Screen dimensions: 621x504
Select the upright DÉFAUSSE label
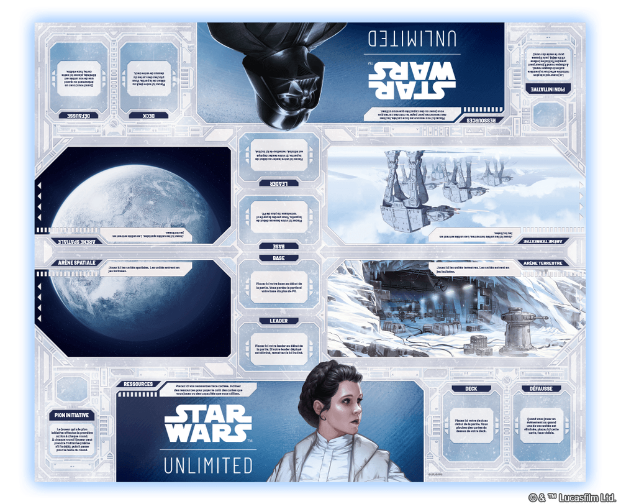click(539, 389)
